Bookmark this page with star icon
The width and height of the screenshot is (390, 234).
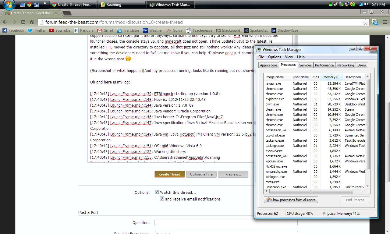click(x=365, y=22)
